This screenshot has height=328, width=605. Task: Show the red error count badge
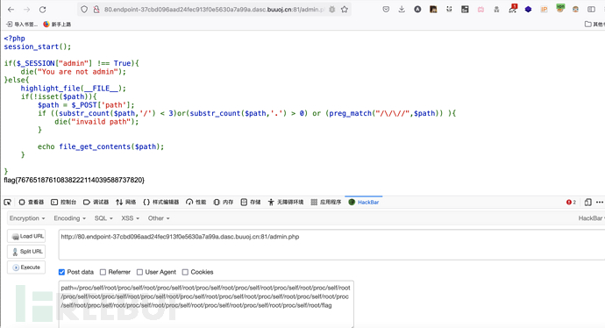tap(571, 203)
